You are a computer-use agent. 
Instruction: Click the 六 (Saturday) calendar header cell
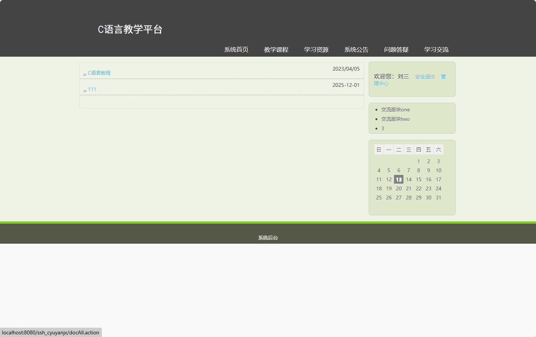[438, 149]
